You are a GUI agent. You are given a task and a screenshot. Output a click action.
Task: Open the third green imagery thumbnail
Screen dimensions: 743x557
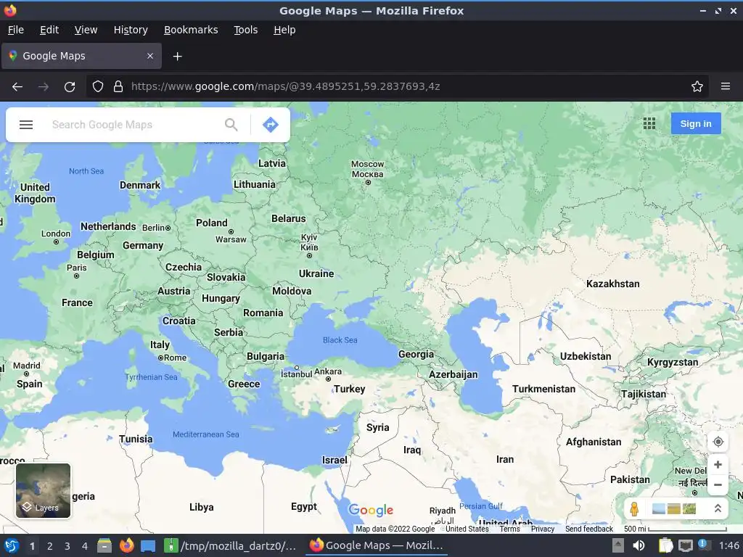(689, 508)
